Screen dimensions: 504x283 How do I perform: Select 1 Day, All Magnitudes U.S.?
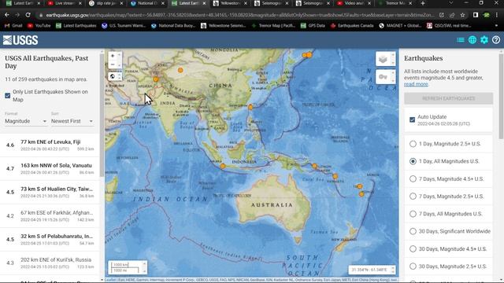(413, 161)
